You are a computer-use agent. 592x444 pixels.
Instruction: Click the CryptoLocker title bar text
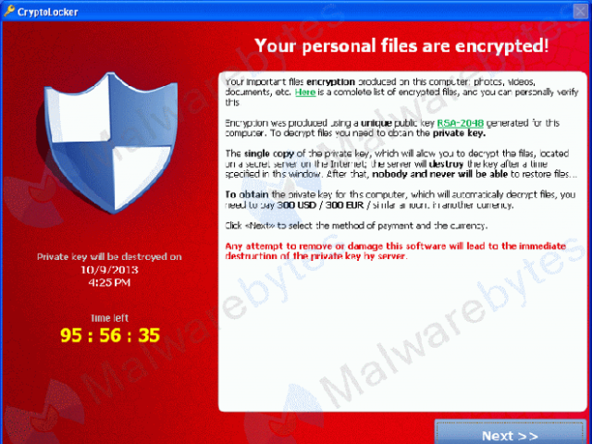pos(47,12)
